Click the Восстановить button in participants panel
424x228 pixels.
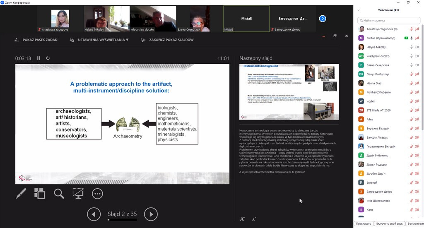(415, 224)
